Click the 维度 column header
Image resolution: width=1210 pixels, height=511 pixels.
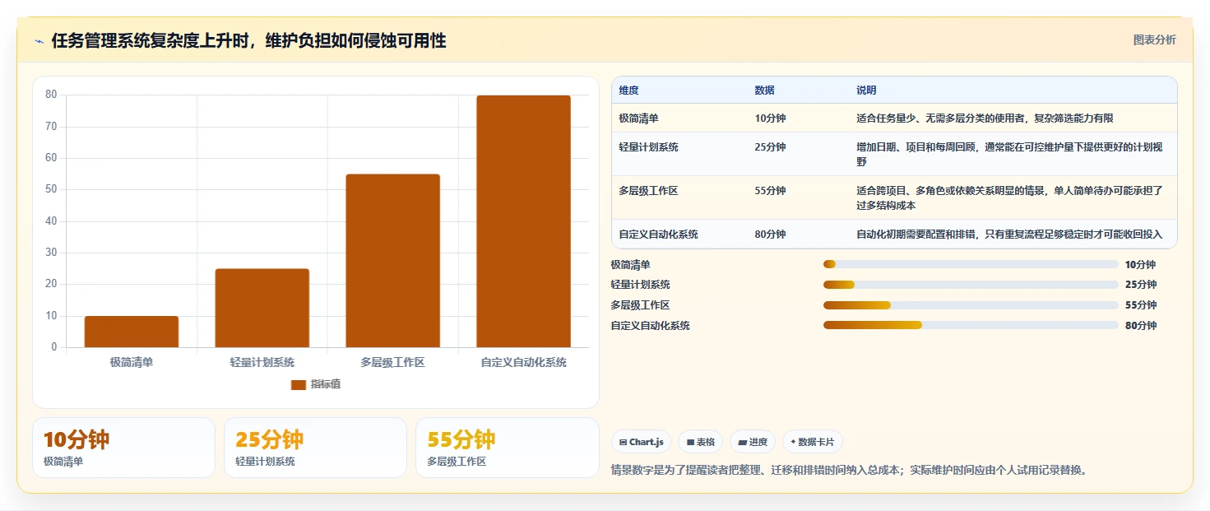(629, 91)
